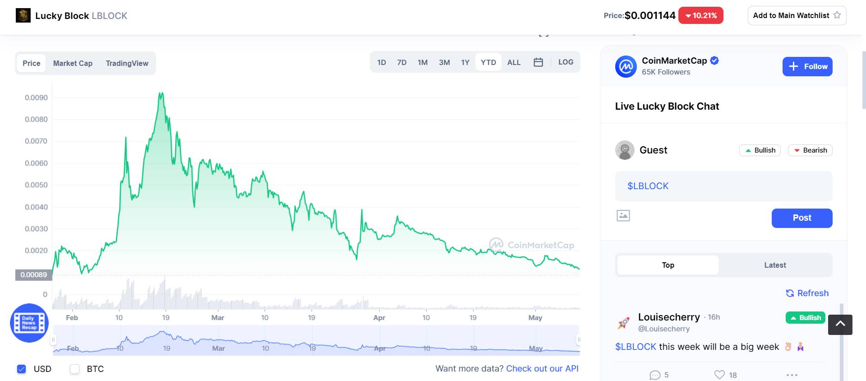
Task: Click the left handle of chart range slider
Action: pos(53,339)
